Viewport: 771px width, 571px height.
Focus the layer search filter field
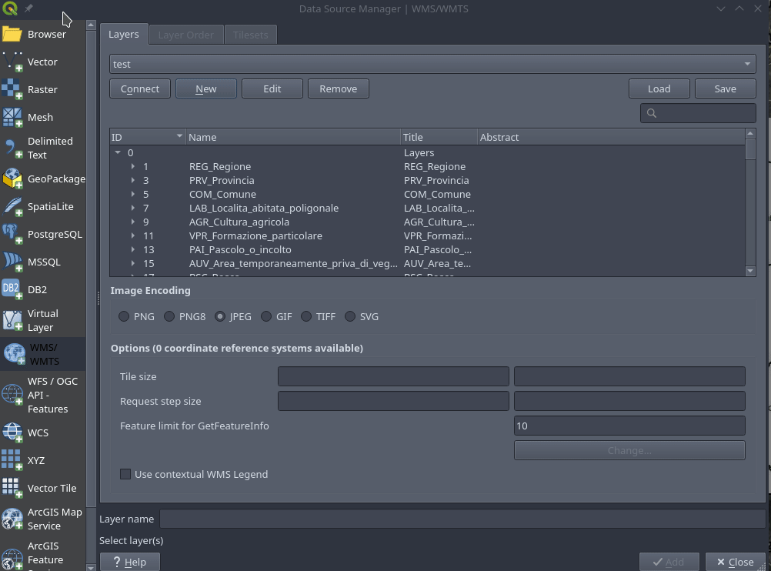click(698, 113)
